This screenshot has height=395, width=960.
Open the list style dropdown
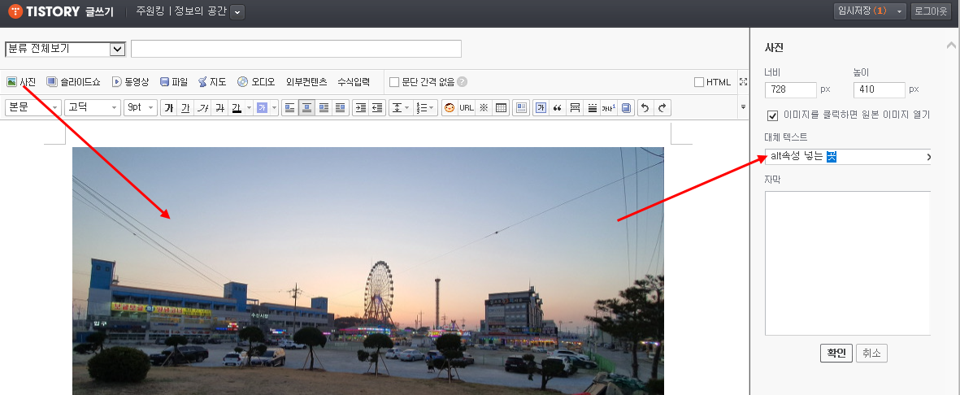(425, 108)
